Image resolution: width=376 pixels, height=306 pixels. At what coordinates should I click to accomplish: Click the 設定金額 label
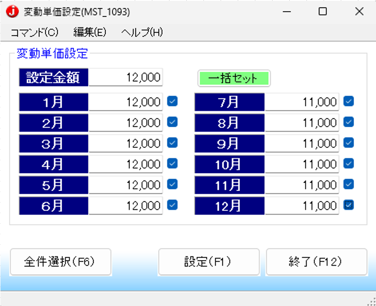click(x=54, y=77)
